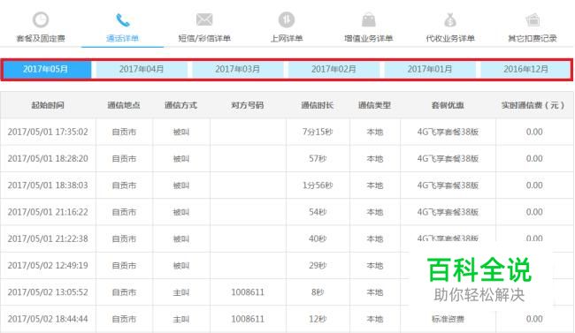Select the 2017年04月 month button

coord(142,69)
